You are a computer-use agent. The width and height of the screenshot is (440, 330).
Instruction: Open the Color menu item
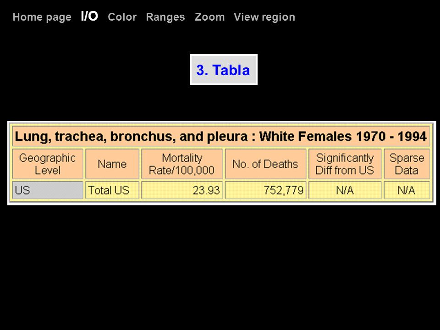point(122,17)
